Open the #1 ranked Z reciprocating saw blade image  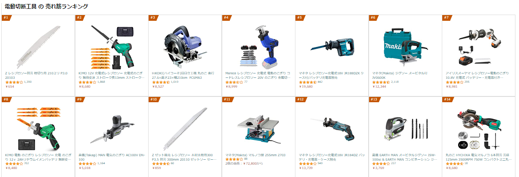pyautogui.click(x=38, y=46)
